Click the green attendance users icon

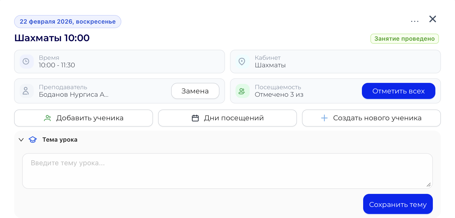[242, 91]
